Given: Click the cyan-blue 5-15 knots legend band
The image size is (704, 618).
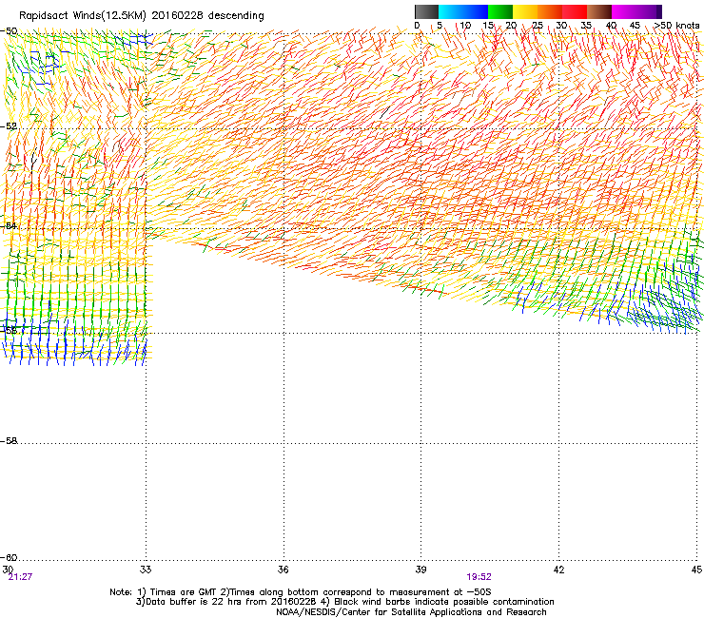Looking at the screenshot, I should click(463, 11).
